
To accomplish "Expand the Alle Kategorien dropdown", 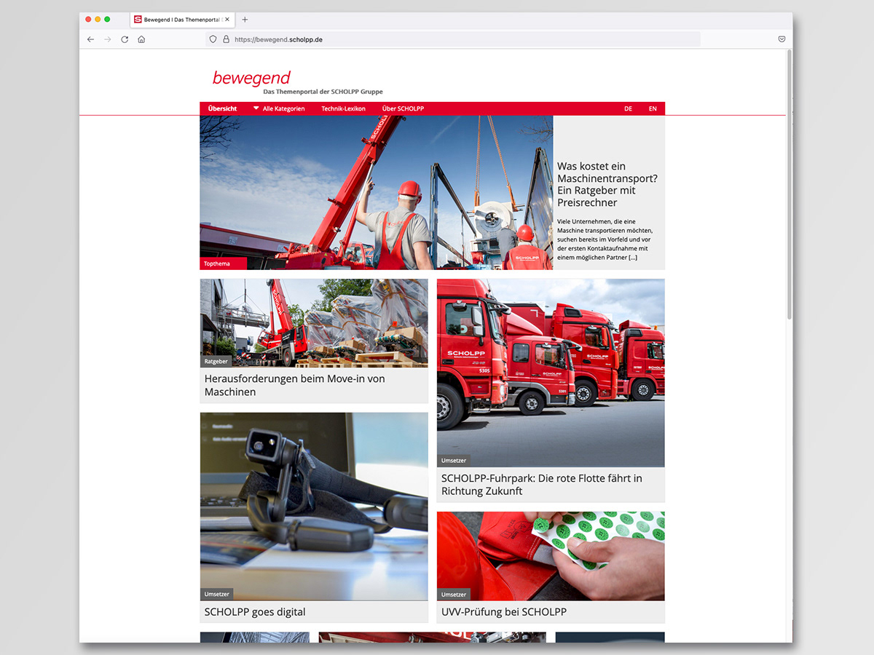I will coord(279,108).
